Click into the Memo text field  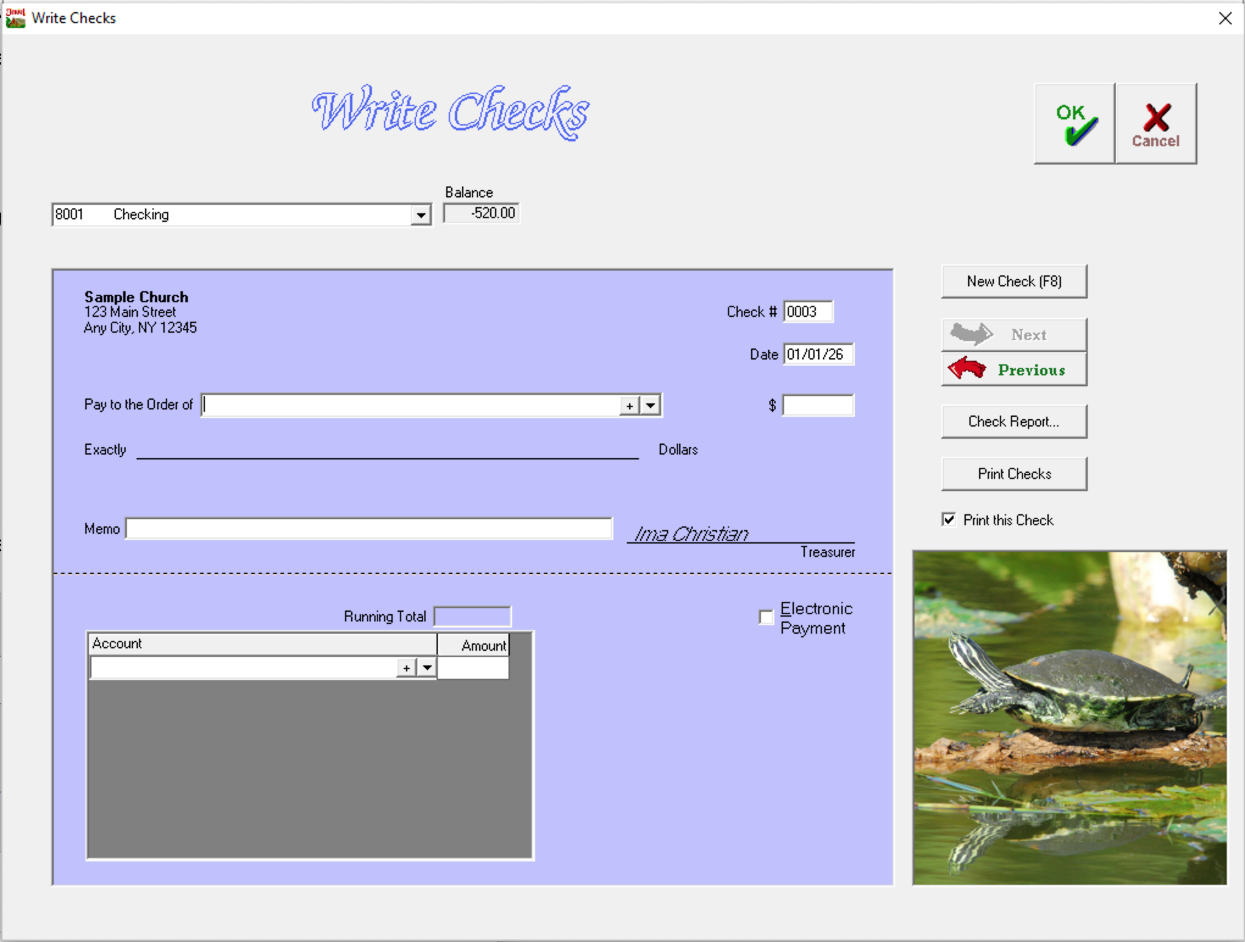(x=368, y=528)
